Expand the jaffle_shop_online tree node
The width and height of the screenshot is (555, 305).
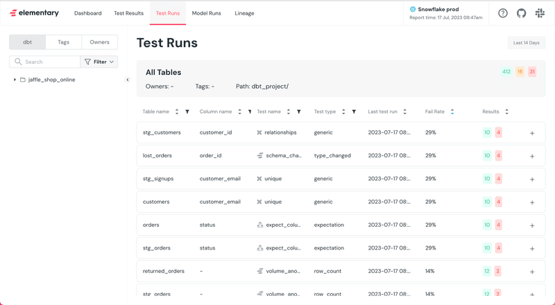[15, 80]
